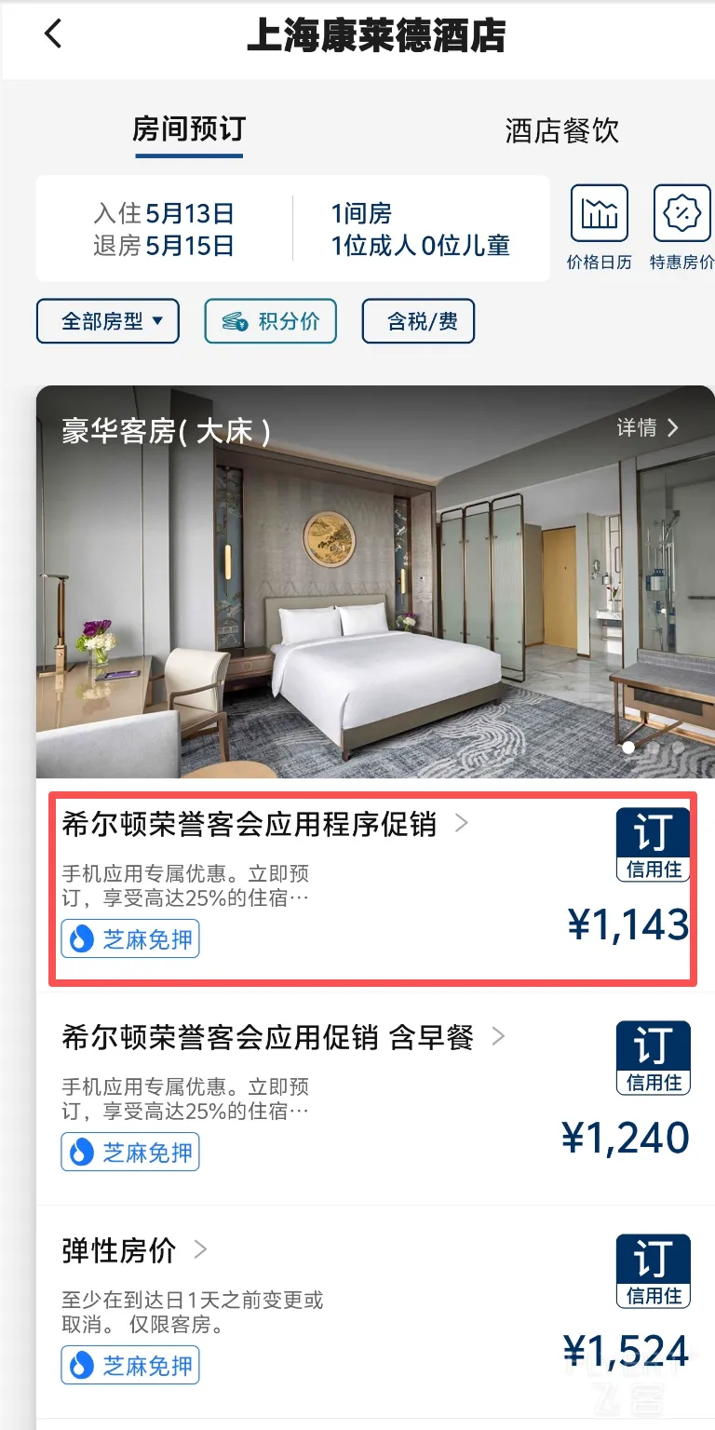This screenshot has width=715, height=1430.
Task: Open the 全部房型 room type dropdown
Action: (107, 321)
